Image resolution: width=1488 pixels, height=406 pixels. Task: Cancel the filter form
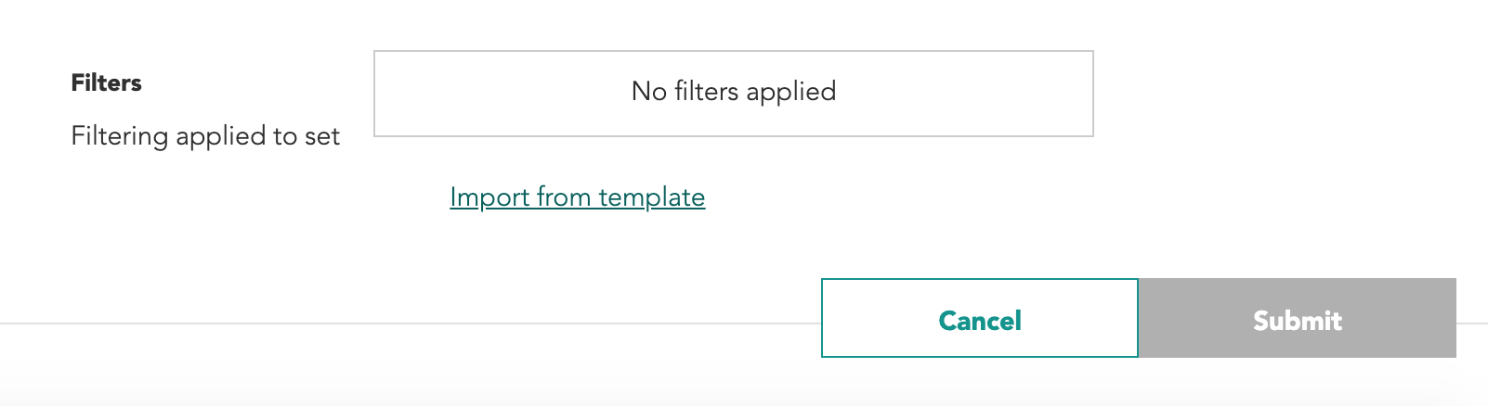click(979, 319)
